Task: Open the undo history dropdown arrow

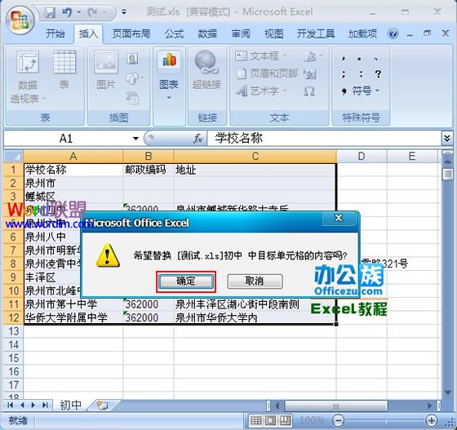Action: [x=78, y=12]
